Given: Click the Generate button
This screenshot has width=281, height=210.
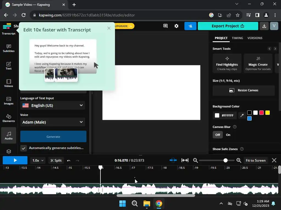Looking at the screenshot, I should pos(53,137).
